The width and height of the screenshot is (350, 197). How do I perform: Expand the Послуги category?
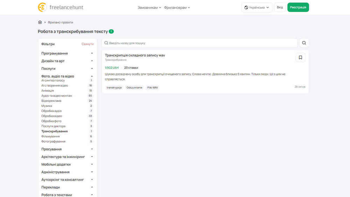click(x=67, y=69)
